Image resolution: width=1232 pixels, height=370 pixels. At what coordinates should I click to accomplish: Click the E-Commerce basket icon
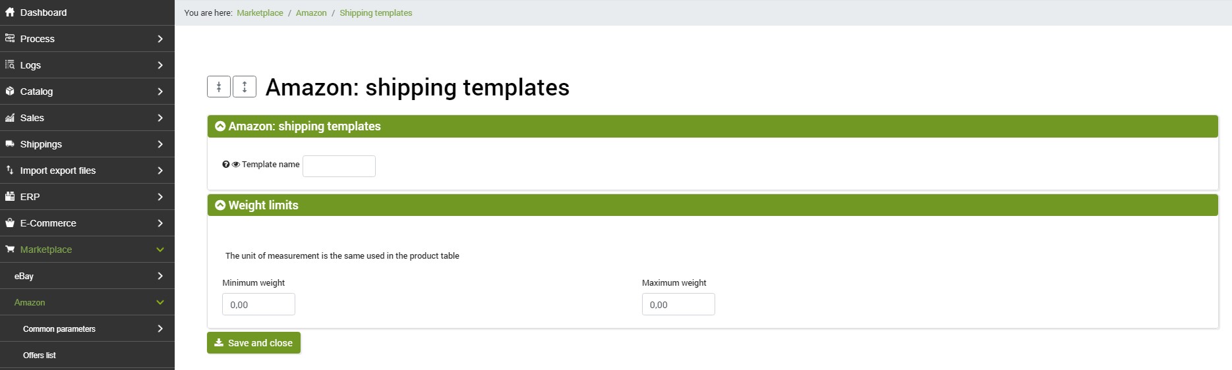[x=10, y=223]
